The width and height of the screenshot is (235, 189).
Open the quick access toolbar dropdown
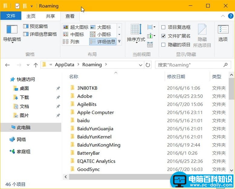[x=32, y=6]
